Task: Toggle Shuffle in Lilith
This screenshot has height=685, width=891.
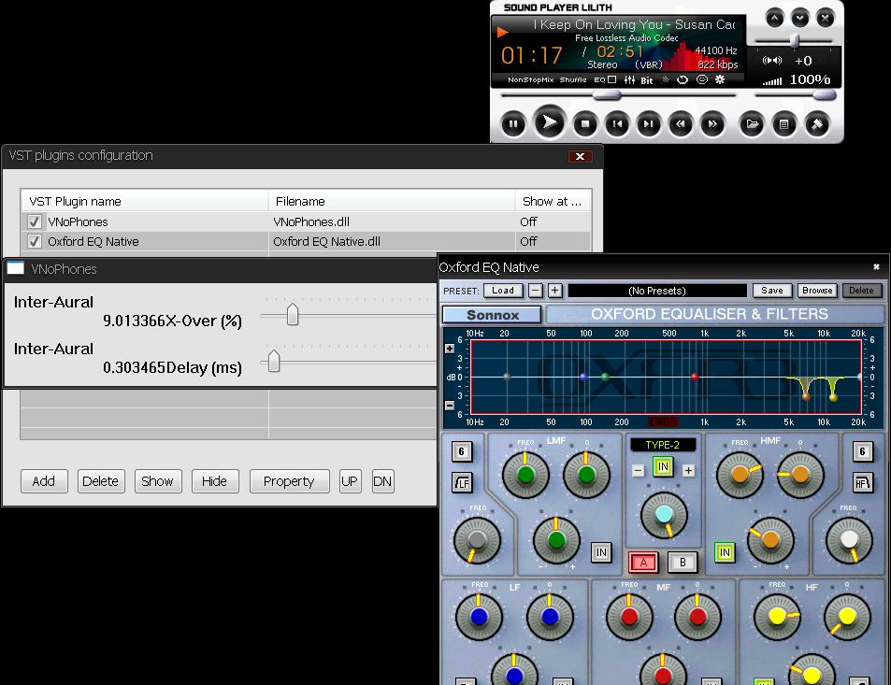Action: click(x=573, y=80)
